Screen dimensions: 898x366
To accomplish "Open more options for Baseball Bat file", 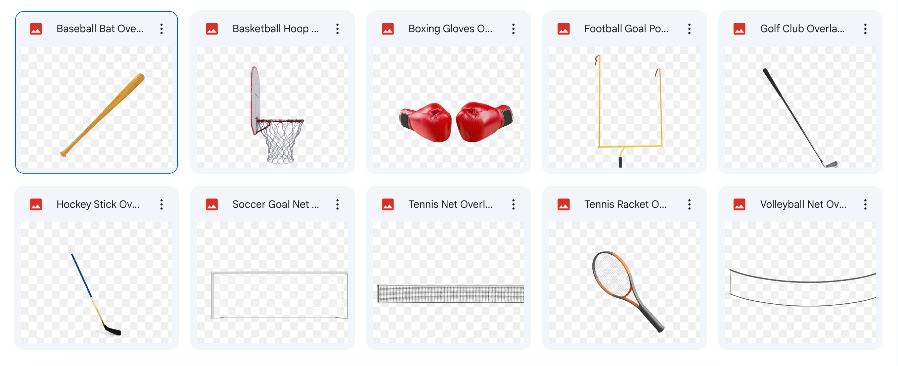I will tap(162, 29).
